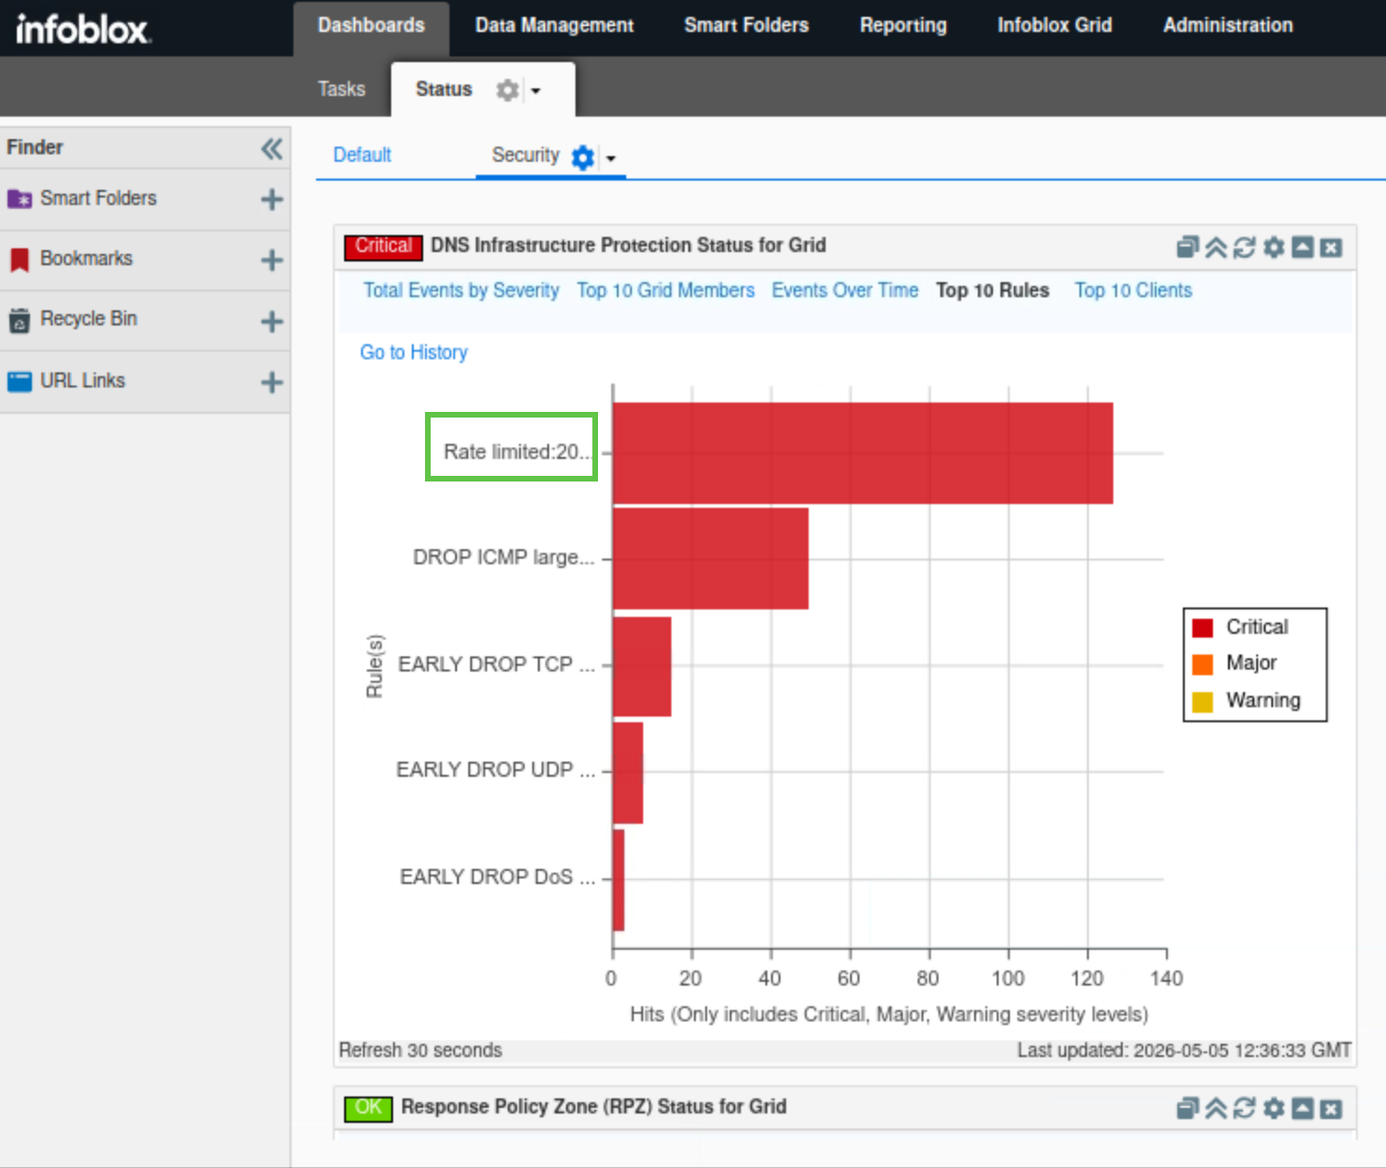Click the 'Rule(s)' vertical axis label
The height and width of the screenshot is (1168, 1386).
(x=374, y=666)
